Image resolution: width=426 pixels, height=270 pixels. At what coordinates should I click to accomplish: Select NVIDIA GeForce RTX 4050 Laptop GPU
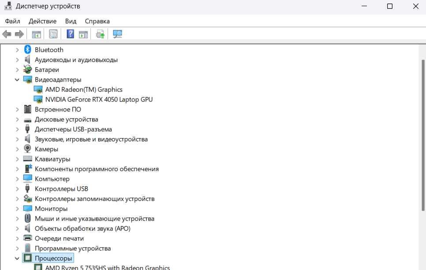(99, 100)
